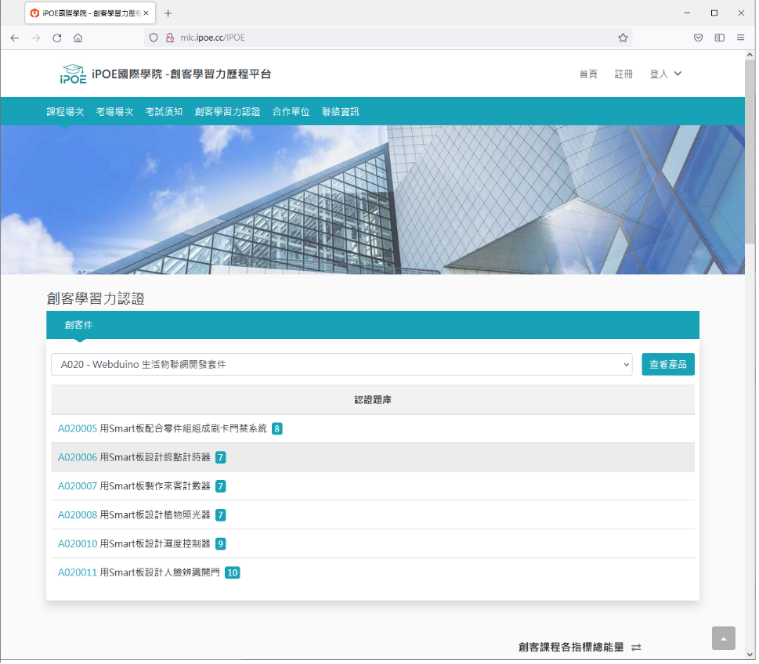759x664 pixels.
Task: Click the iPOE school logo
Action: pos(74,73)
